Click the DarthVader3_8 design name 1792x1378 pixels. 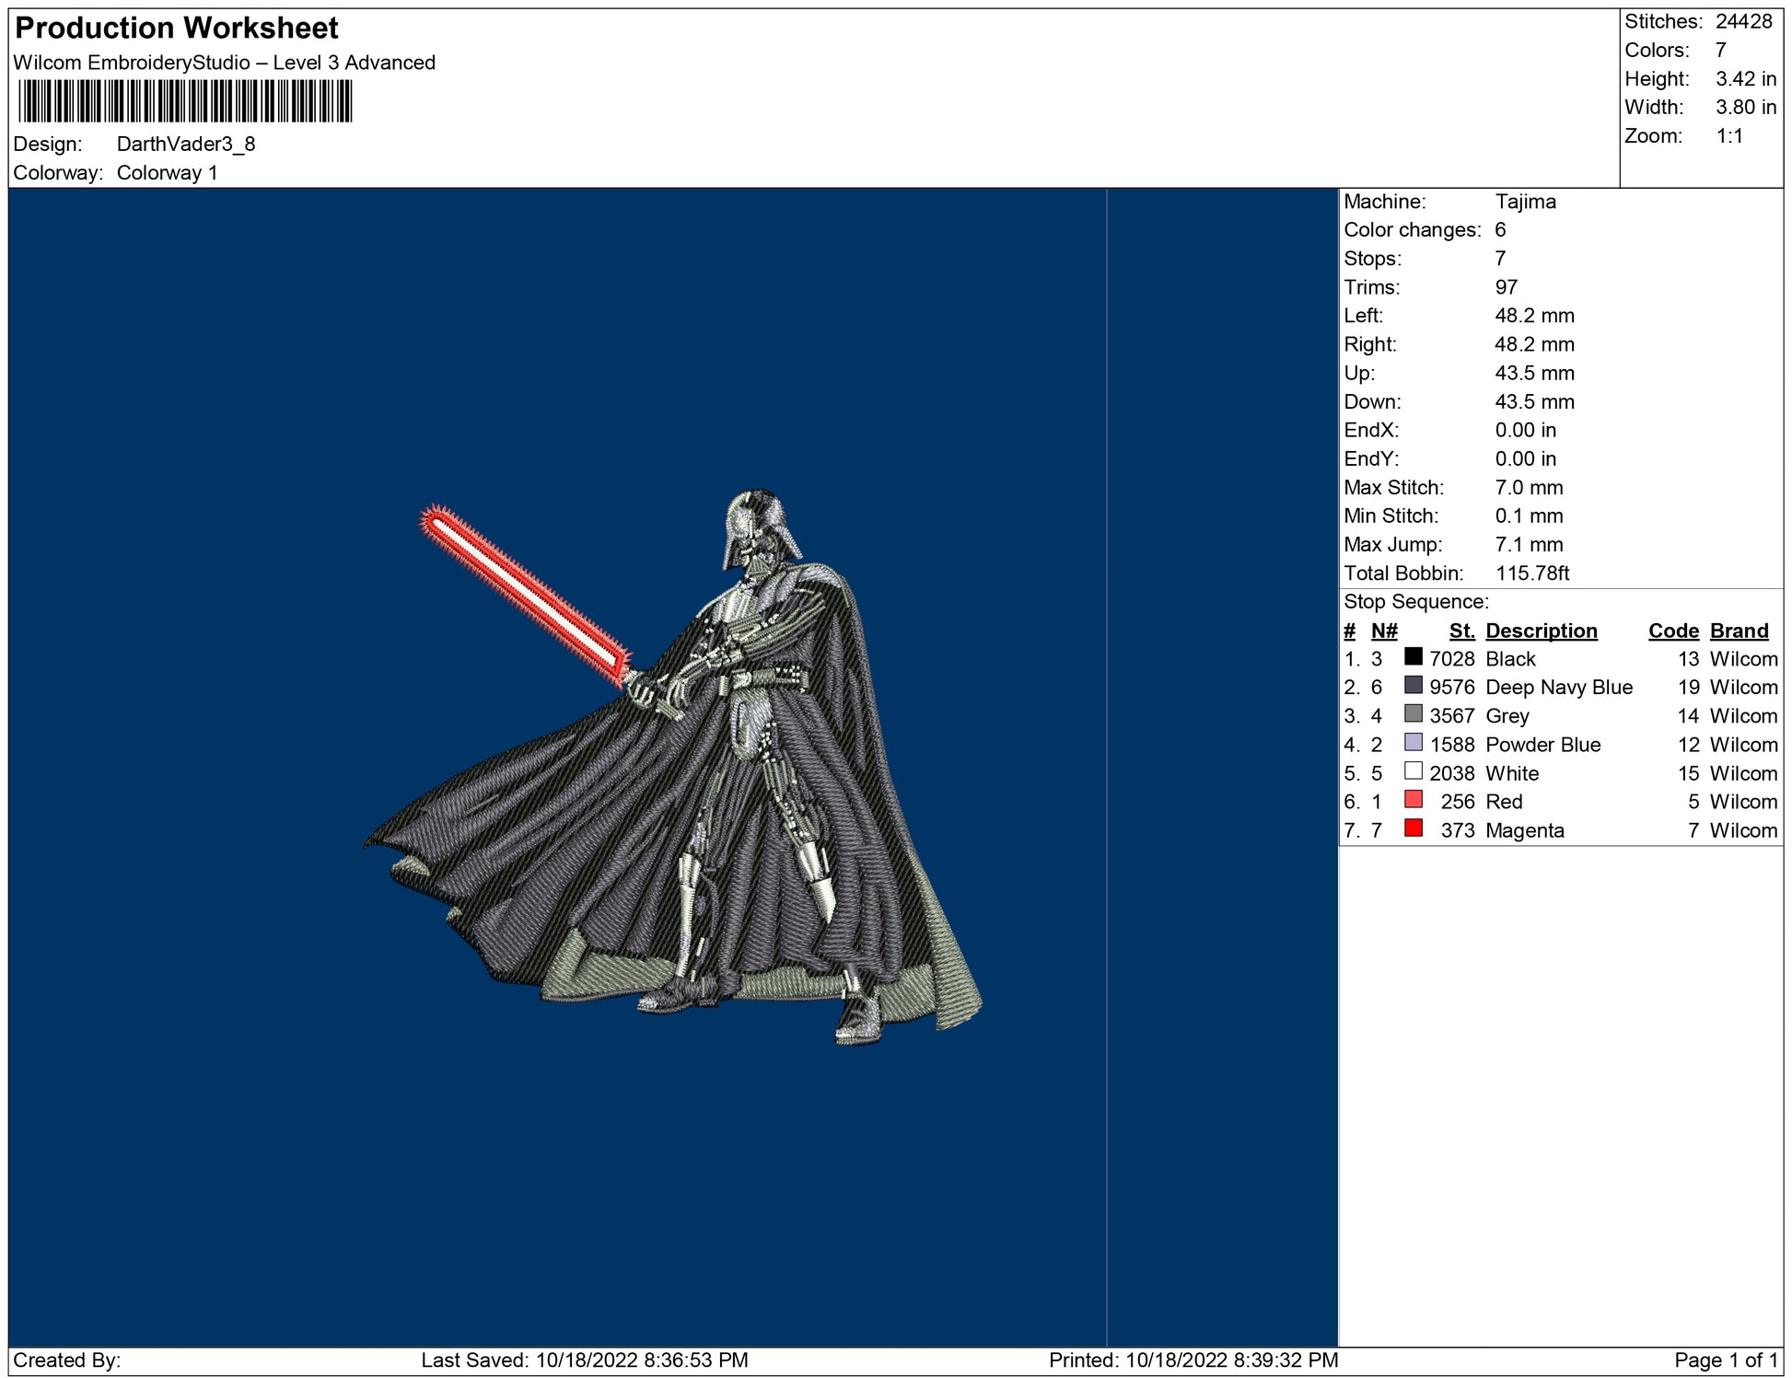click(186, 145)
